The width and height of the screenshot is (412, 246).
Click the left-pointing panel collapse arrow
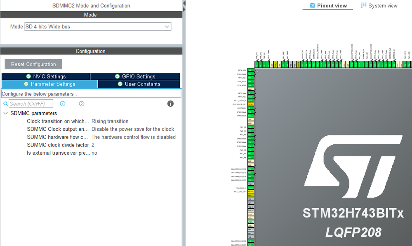pos(184,3)
